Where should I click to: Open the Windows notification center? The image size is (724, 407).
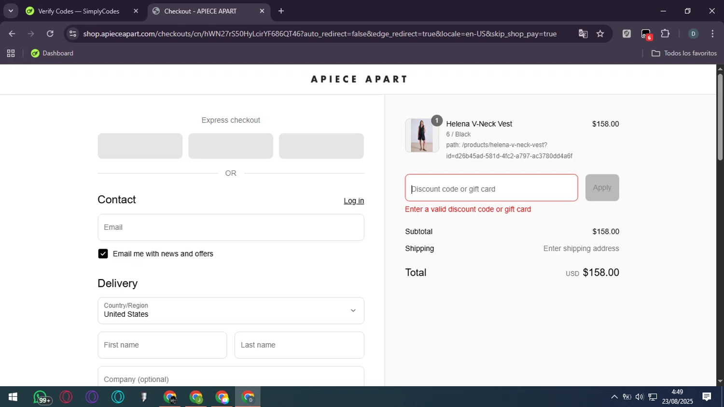[707, 397]
